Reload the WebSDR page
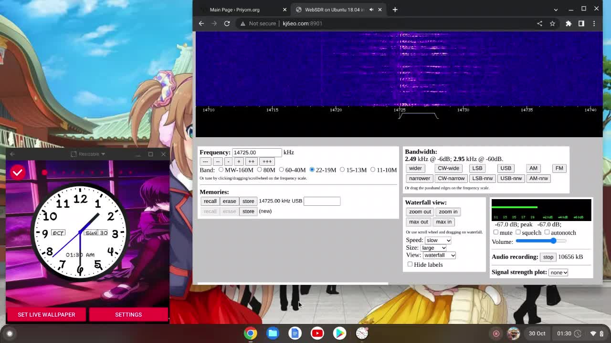The width and height of the screenshot is (611, 343). (227, 23)
